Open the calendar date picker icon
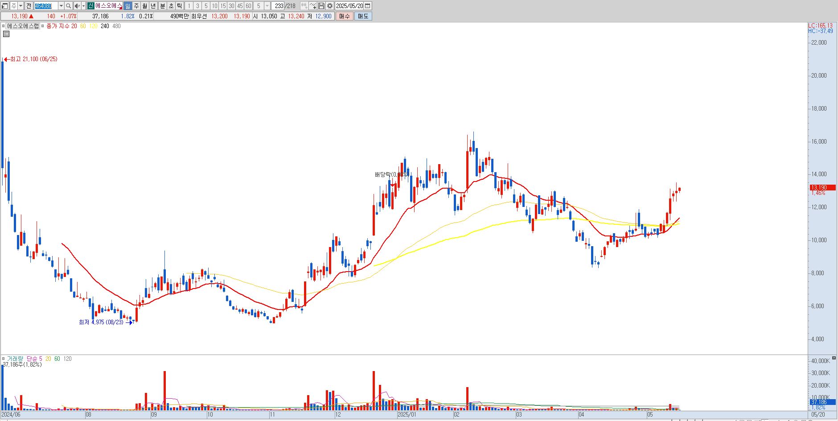 (368, 6)
